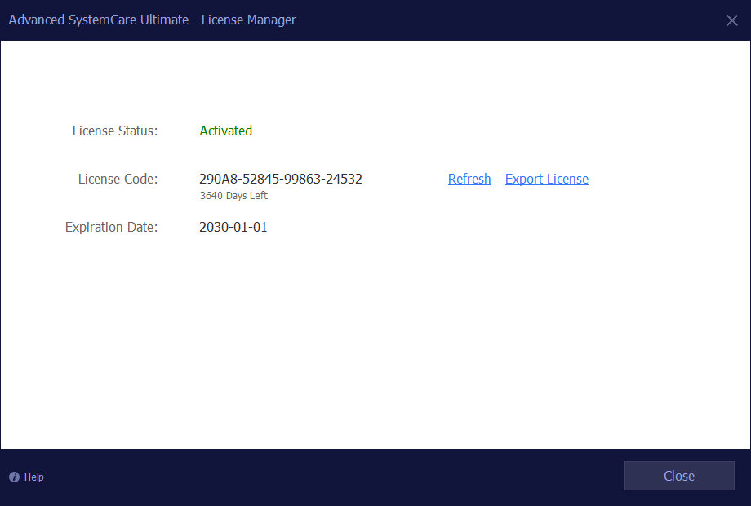
Task: Click the Help info icon
Action: [x=15, y=477]
